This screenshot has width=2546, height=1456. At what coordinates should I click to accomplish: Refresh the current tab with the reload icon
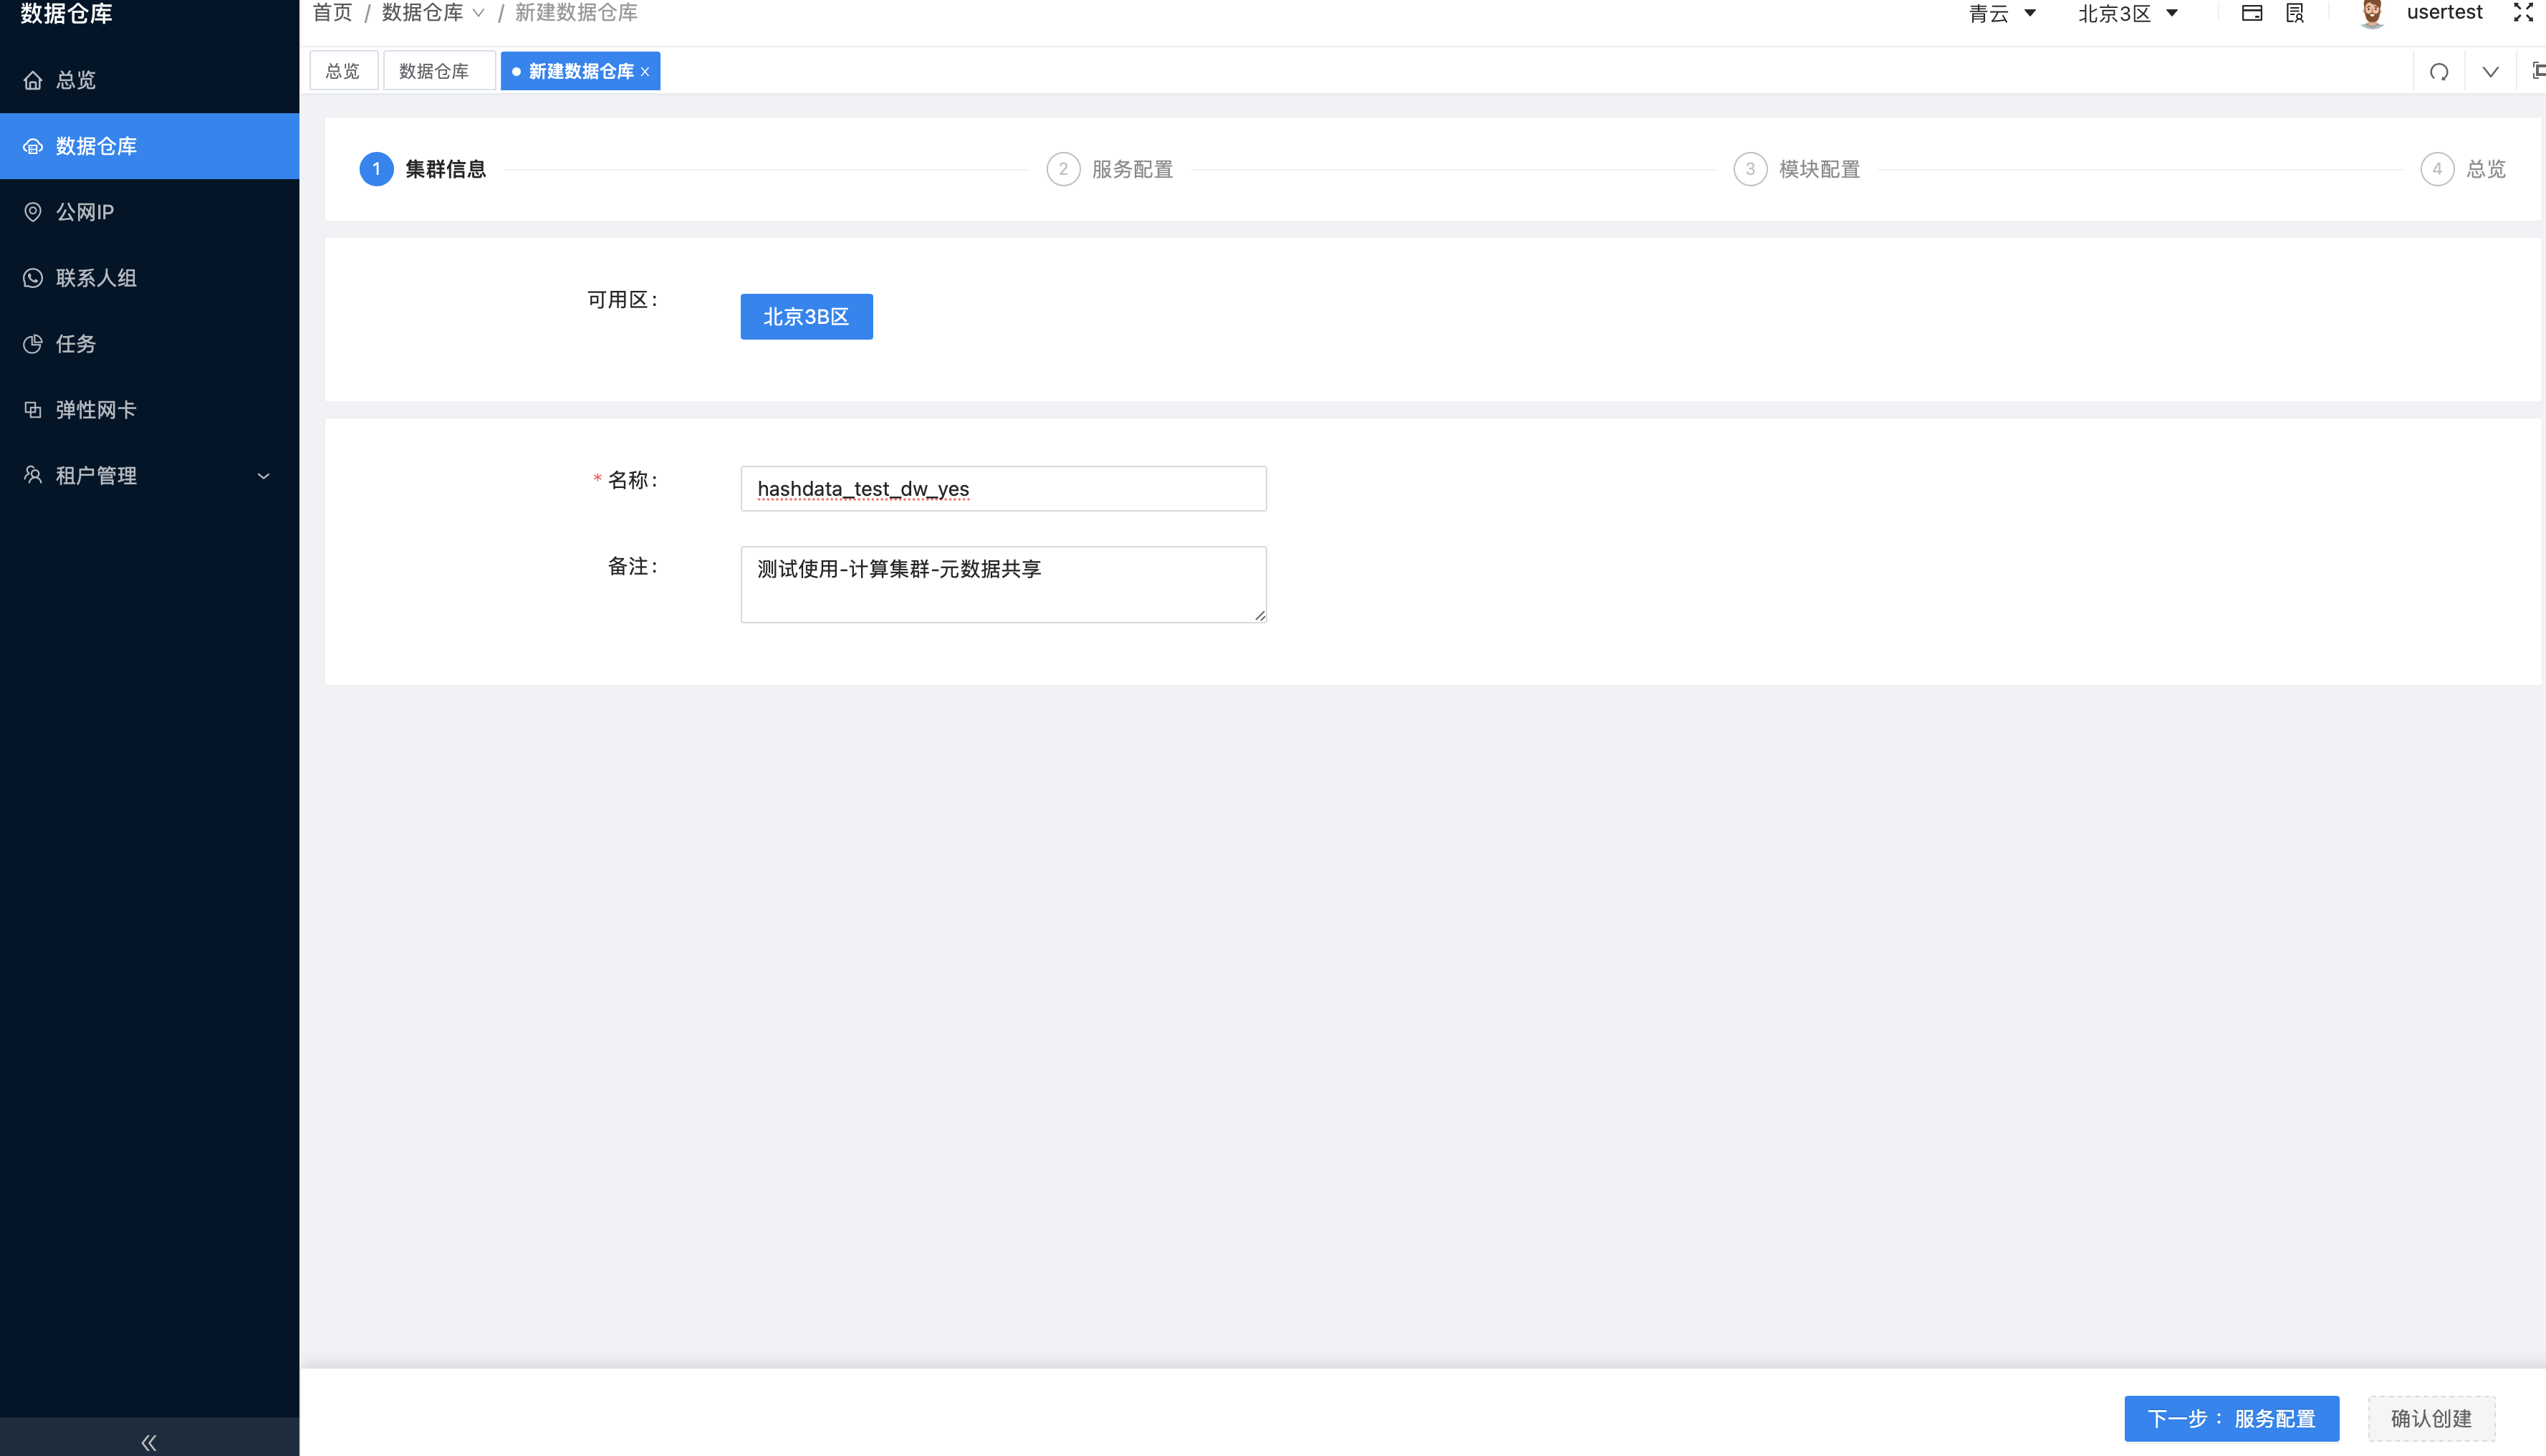click(2439, 71)
